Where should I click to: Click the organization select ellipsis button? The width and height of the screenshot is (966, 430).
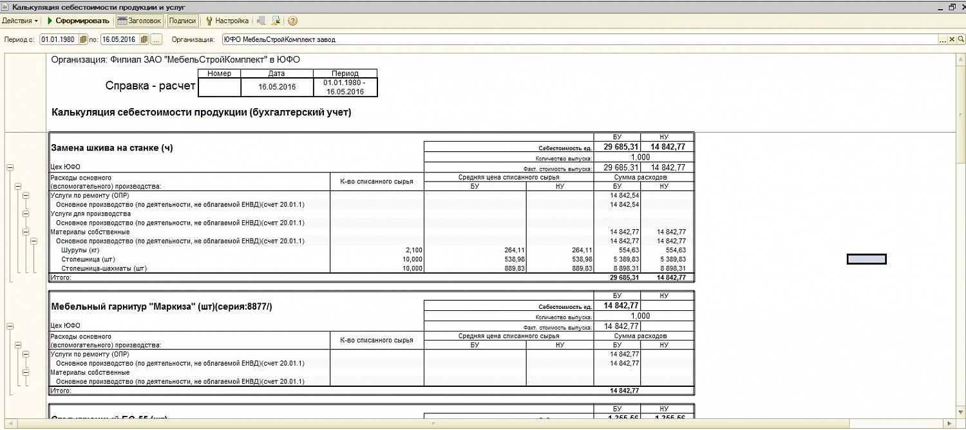(943, 39)
